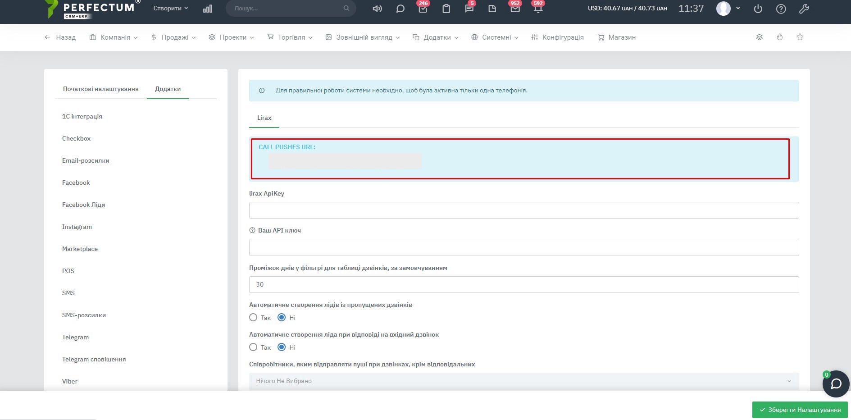Expand the Додатки navigation menu
851x420 pixels.
[436, 37]
